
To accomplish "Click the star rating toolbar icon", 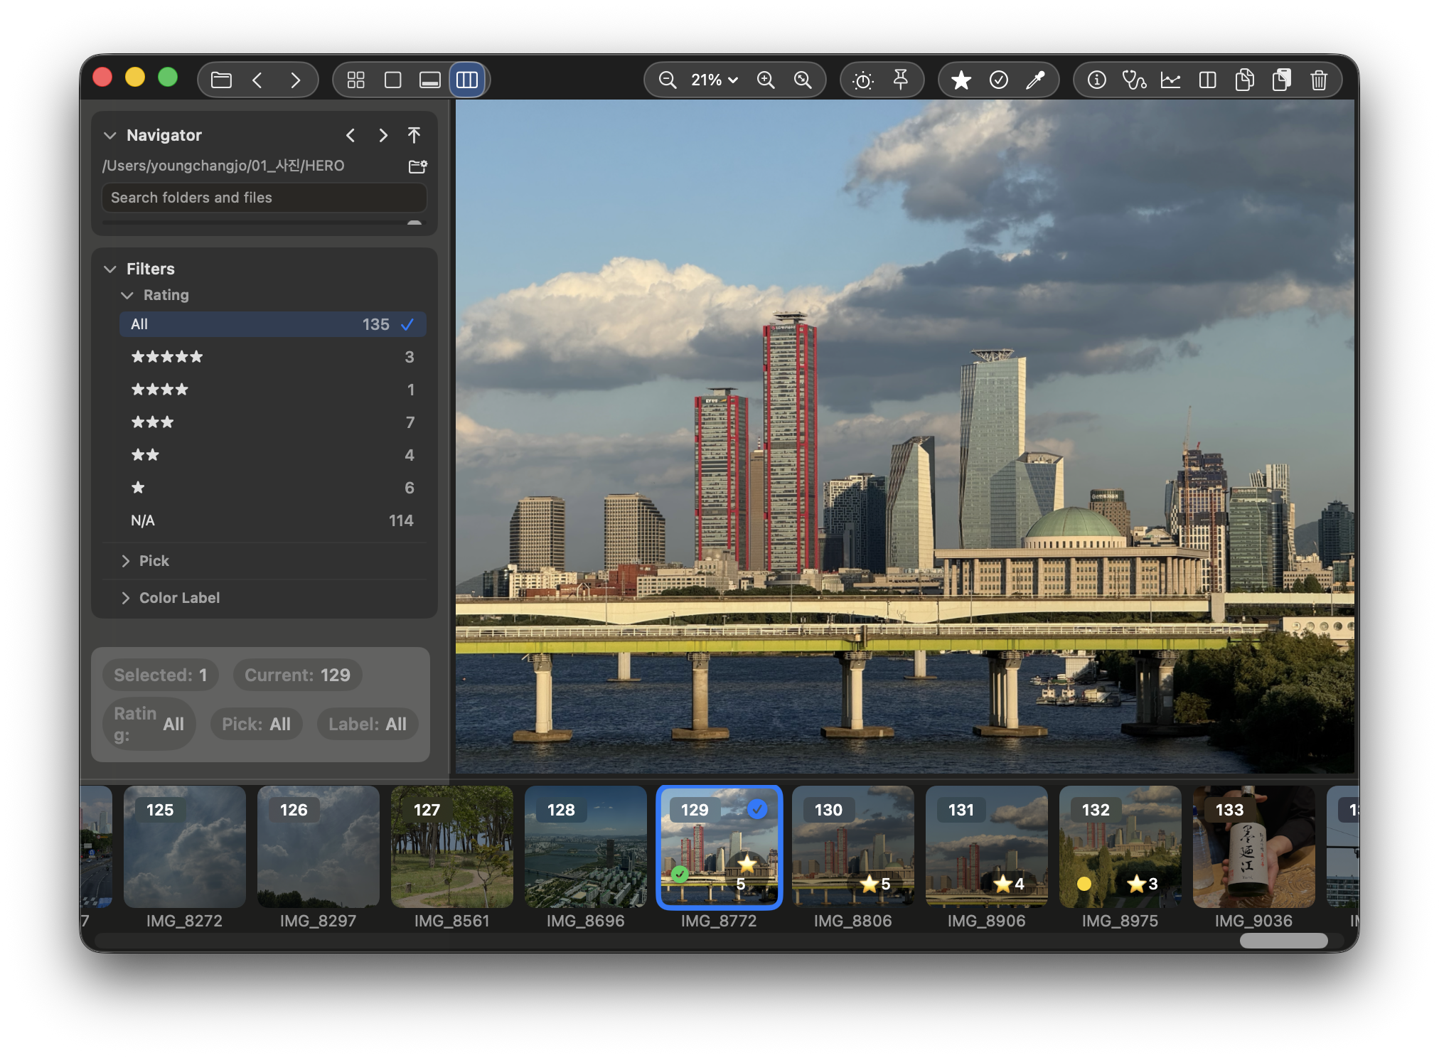I will (x=961, y=80).
